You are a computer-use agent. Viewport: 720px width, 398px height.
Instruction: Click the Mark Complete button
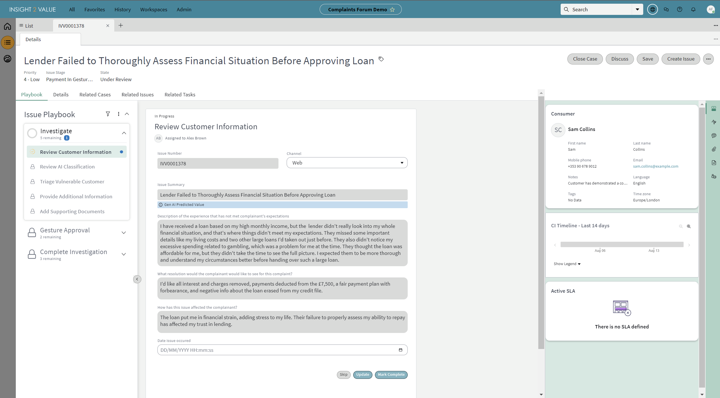391,375
